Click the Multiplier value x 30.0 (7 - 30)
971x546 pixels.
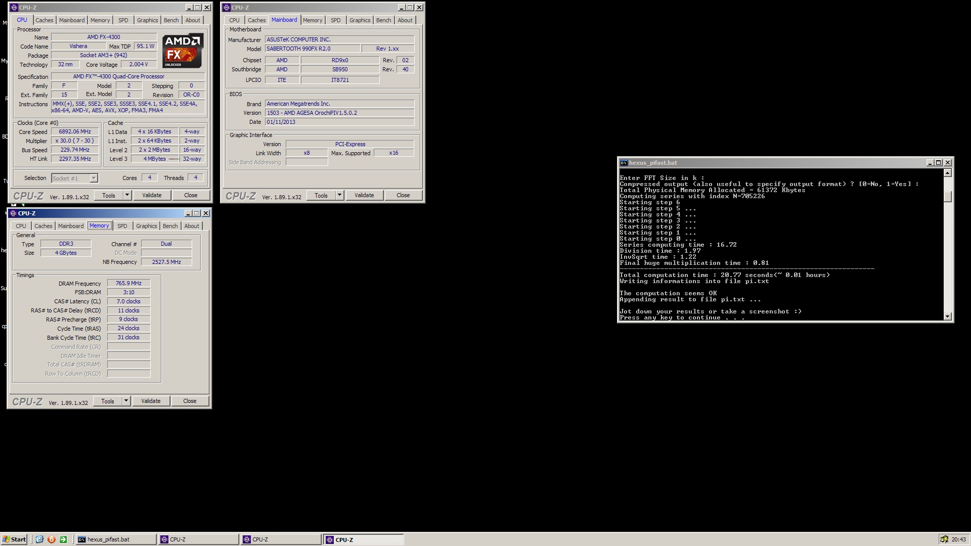[x=75, y=141]
